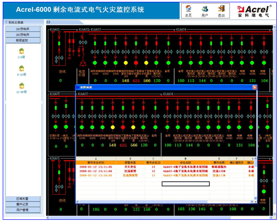This screenshot has width=279, height=223.
Task: Click the event table scroll up arrow
Action: click(x=255, y=158)
